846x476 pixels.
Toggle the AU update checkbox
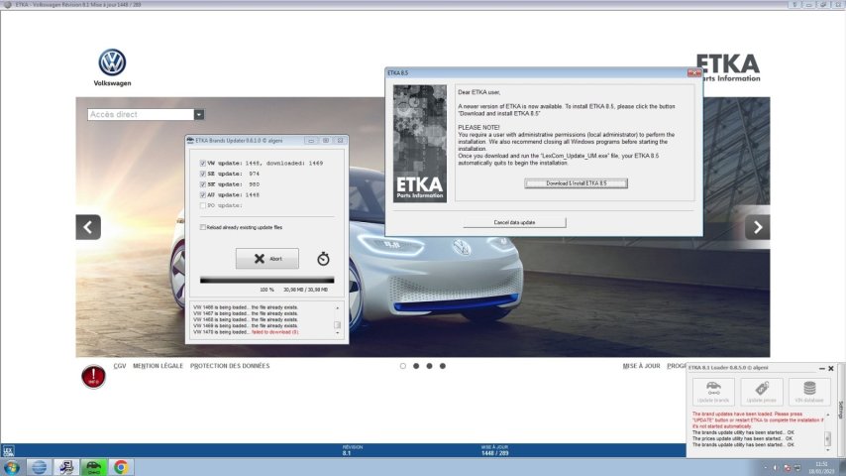[x=203, y=194]
